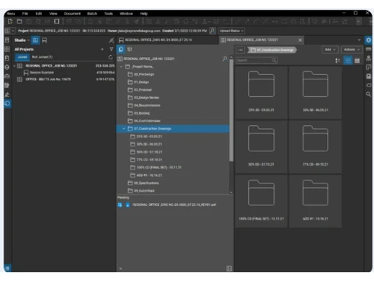The width and height of the screenshot is (374, 281).
Task: Open the Actions dropdown
Action: (x=352, y=49)
